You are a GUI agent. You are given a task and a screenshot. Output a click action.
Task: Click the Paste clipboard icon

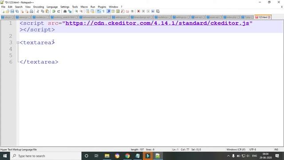(x=47, y=11)
